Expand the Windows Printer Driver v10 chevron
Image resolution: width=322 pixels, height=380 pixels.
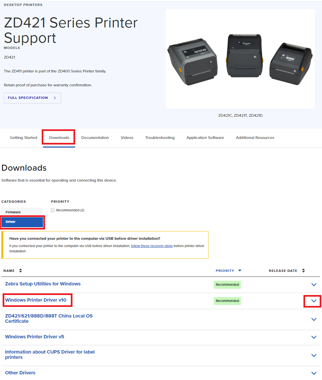coord(314,301)
